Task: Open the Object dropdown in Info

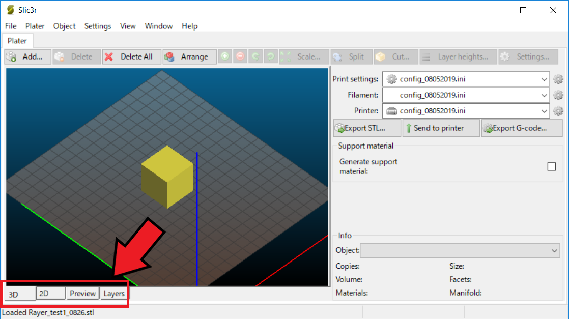Action: click(x=460, y=250)
